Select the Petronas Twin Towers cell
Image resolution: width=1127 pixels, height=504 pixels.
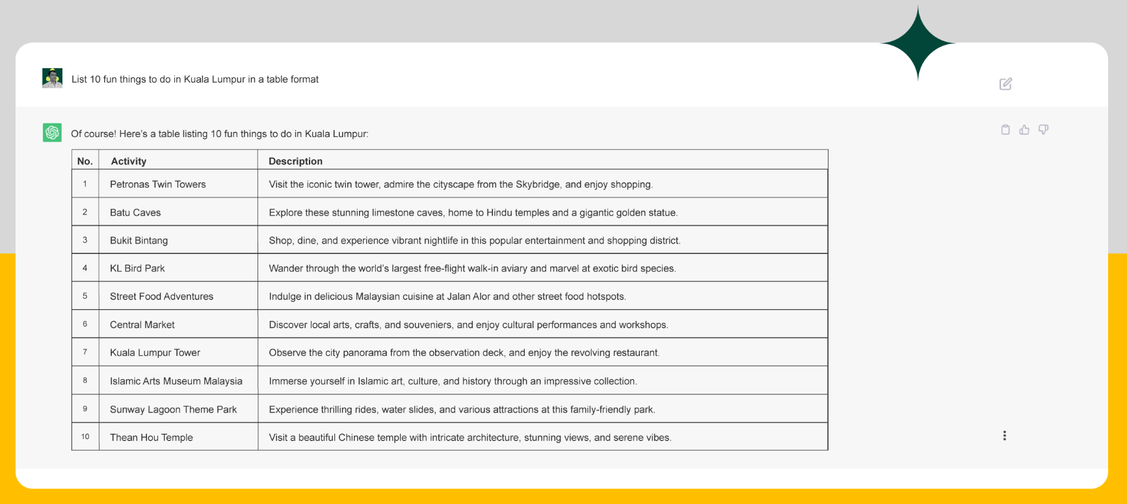coord(158,184)
